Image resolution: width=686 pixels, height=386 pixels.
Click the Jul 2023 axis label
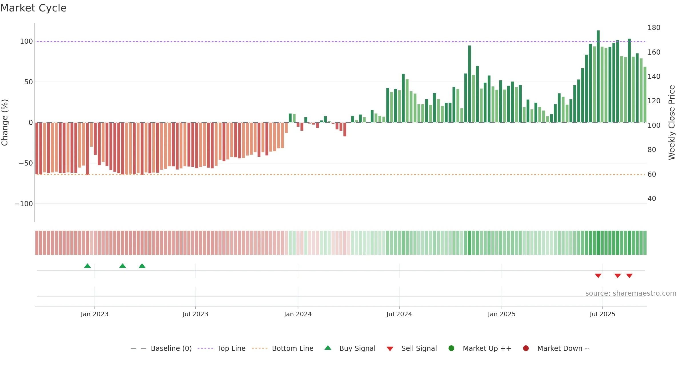click(196, 314)
